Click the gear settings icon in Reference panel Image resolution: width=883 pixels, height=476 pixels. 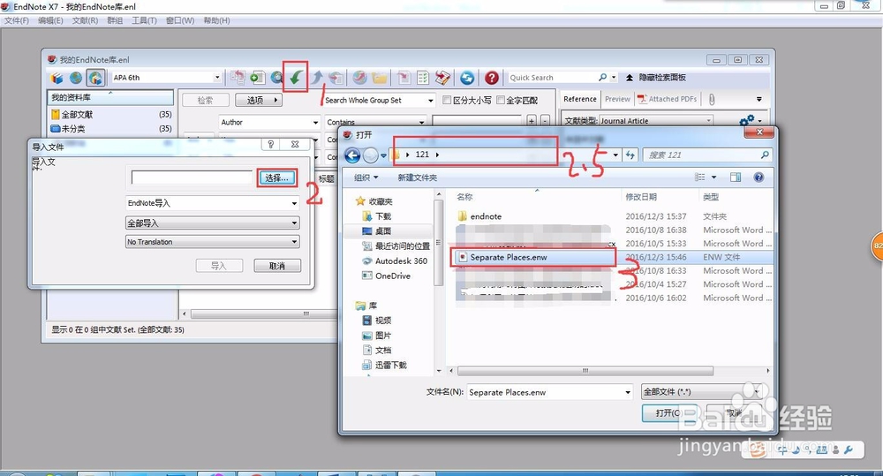747,121
